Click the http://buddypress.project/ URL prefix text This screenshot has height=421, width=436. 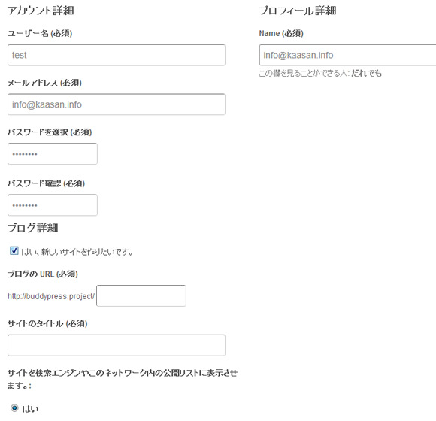point(51,296)
